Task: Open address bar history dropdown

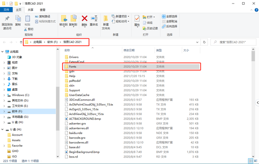Action: [x=197, y=42]
